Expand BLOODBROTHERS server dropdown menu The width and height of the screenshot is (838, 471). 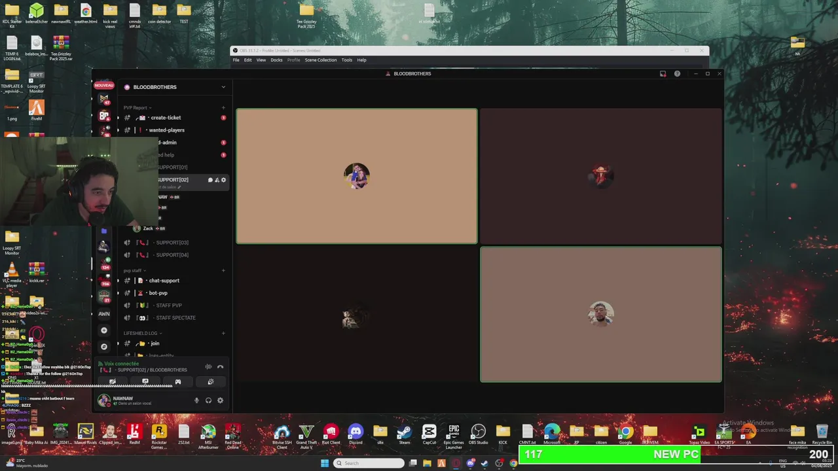[223, 87]
